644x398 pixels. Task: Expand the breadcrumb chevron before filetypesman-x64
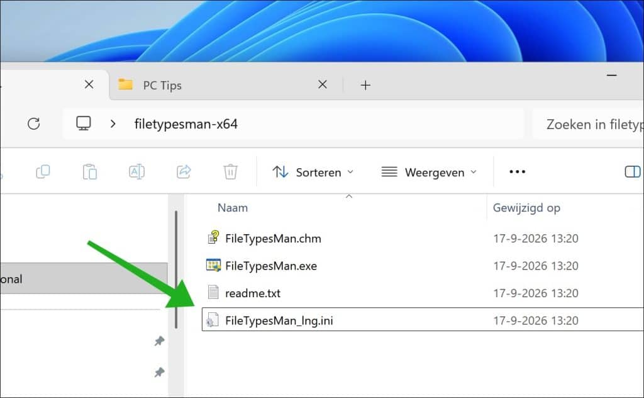113,124
